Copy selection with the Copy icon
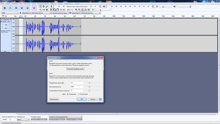 (54, 10)
